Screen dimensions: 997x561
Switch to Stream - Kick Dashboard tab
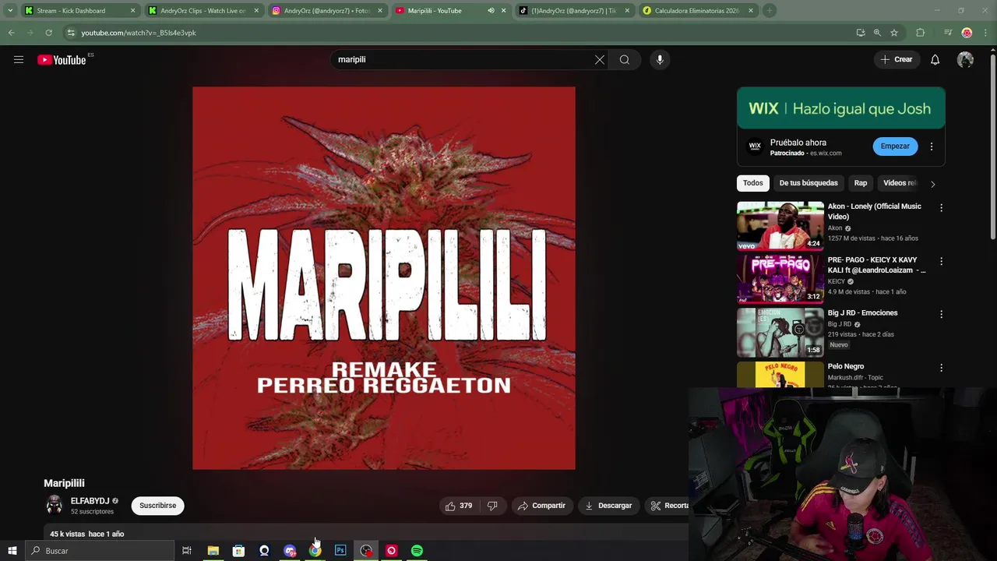tap(79, 11)
